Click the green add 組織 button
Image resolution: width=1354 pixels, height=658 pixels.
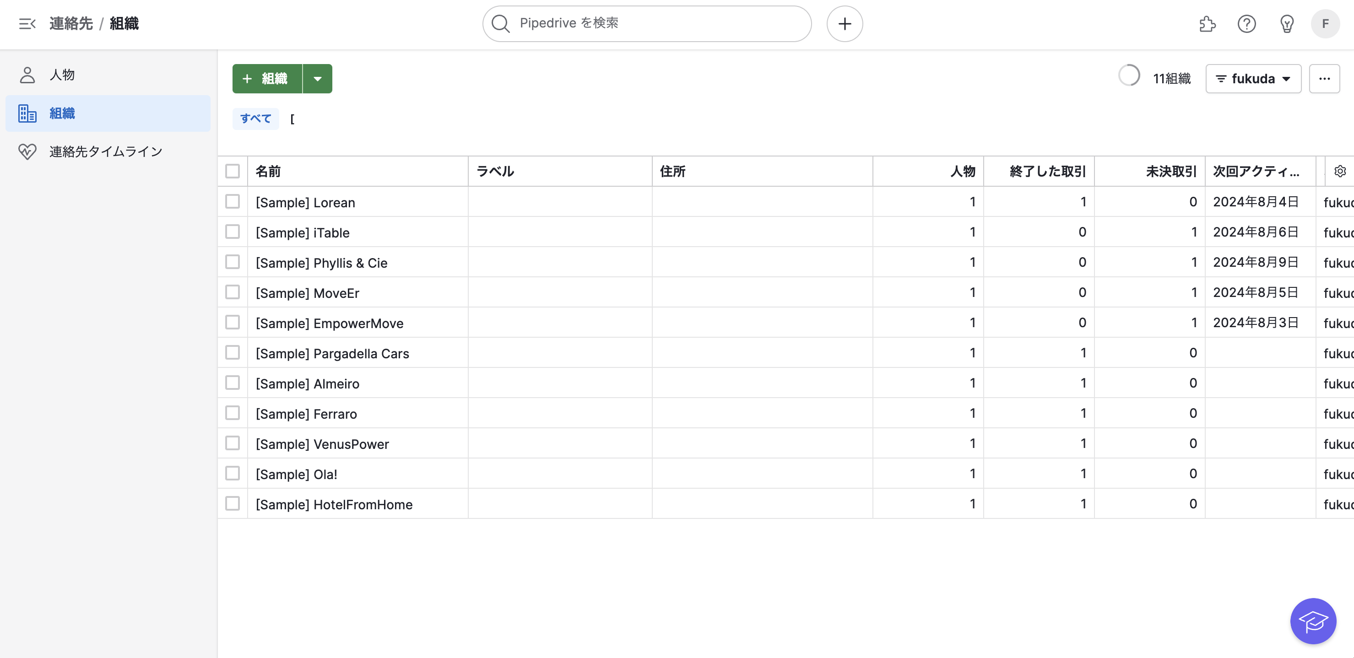pos(267,79)
